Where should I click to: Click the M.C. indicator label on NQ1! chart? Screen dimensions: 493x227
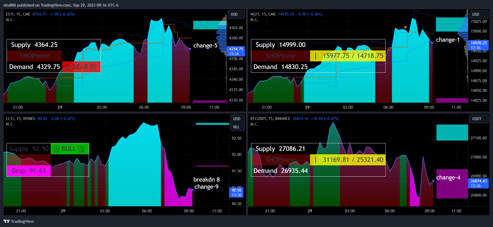tap(254, 20)
